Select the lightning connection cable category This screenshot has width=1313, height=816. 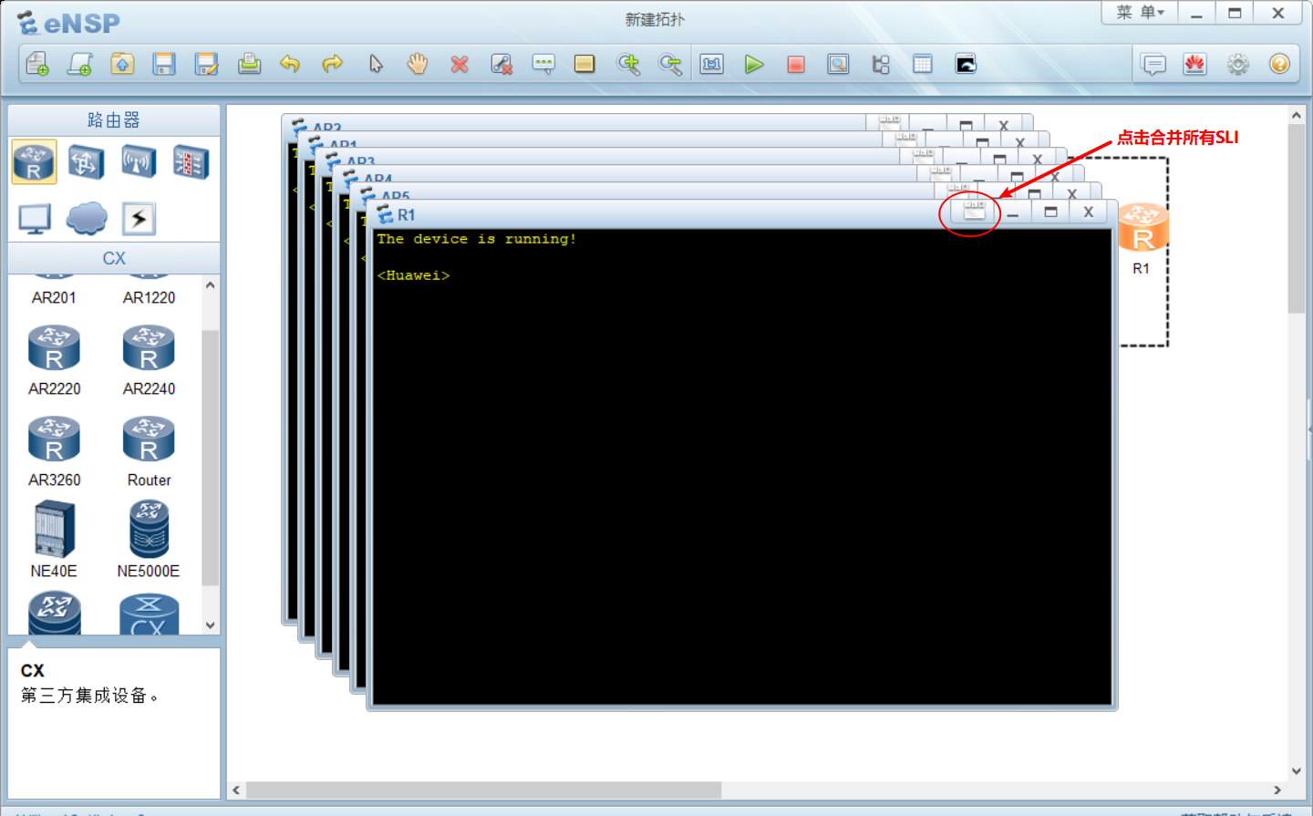tap(139, 219)
